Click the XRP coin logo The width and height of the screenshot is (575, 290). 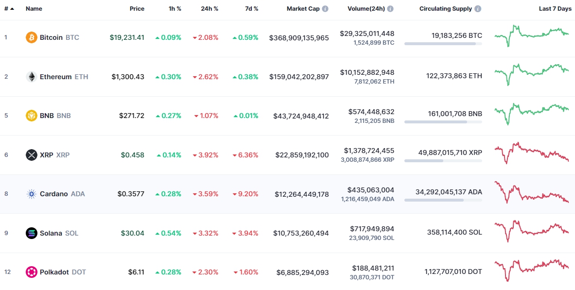(x=32, y=155)
